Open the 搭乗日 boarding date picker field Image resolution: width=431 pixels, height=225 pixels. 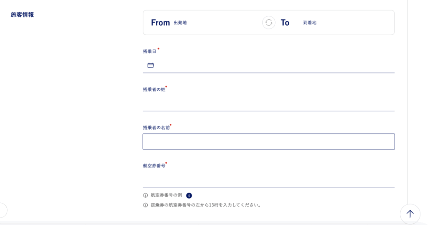tap(269, 65)
